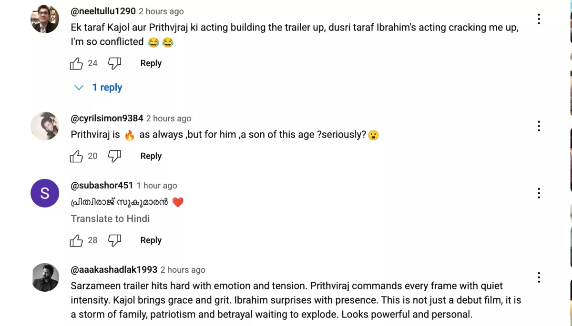Open options menu for @neeltullu1290's comment
The width and height of the screenshot is (572, 326).
pyautogui.click(x=539, y=19)
